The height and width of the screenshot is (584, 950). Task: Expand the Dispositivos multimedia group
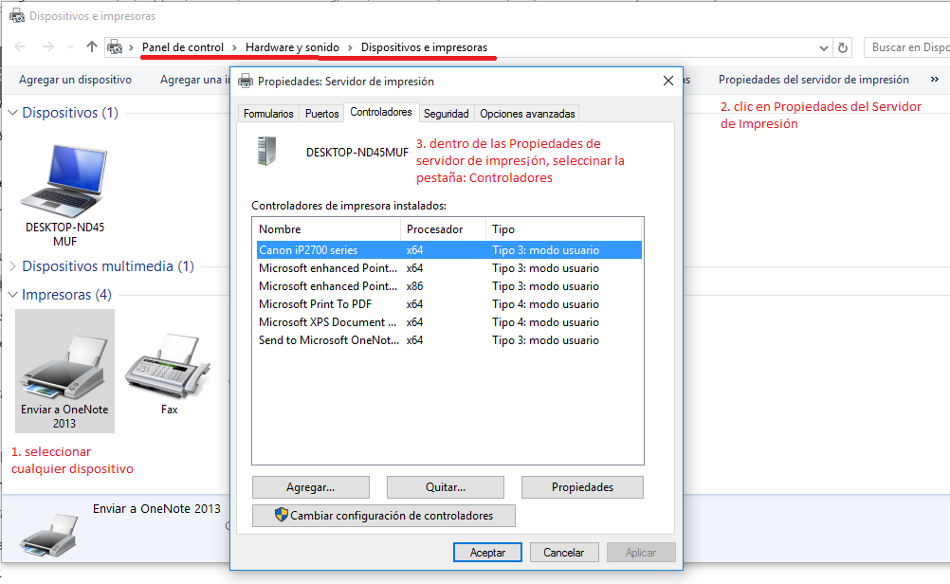coord(13,266)
